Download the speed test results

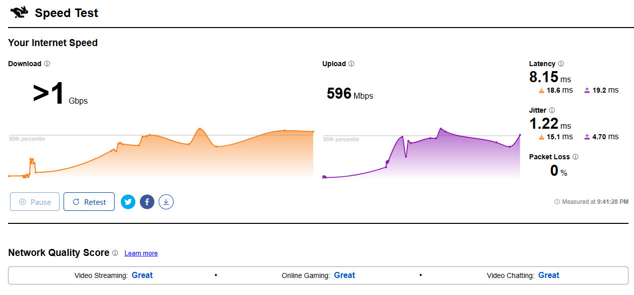(166, 202)
